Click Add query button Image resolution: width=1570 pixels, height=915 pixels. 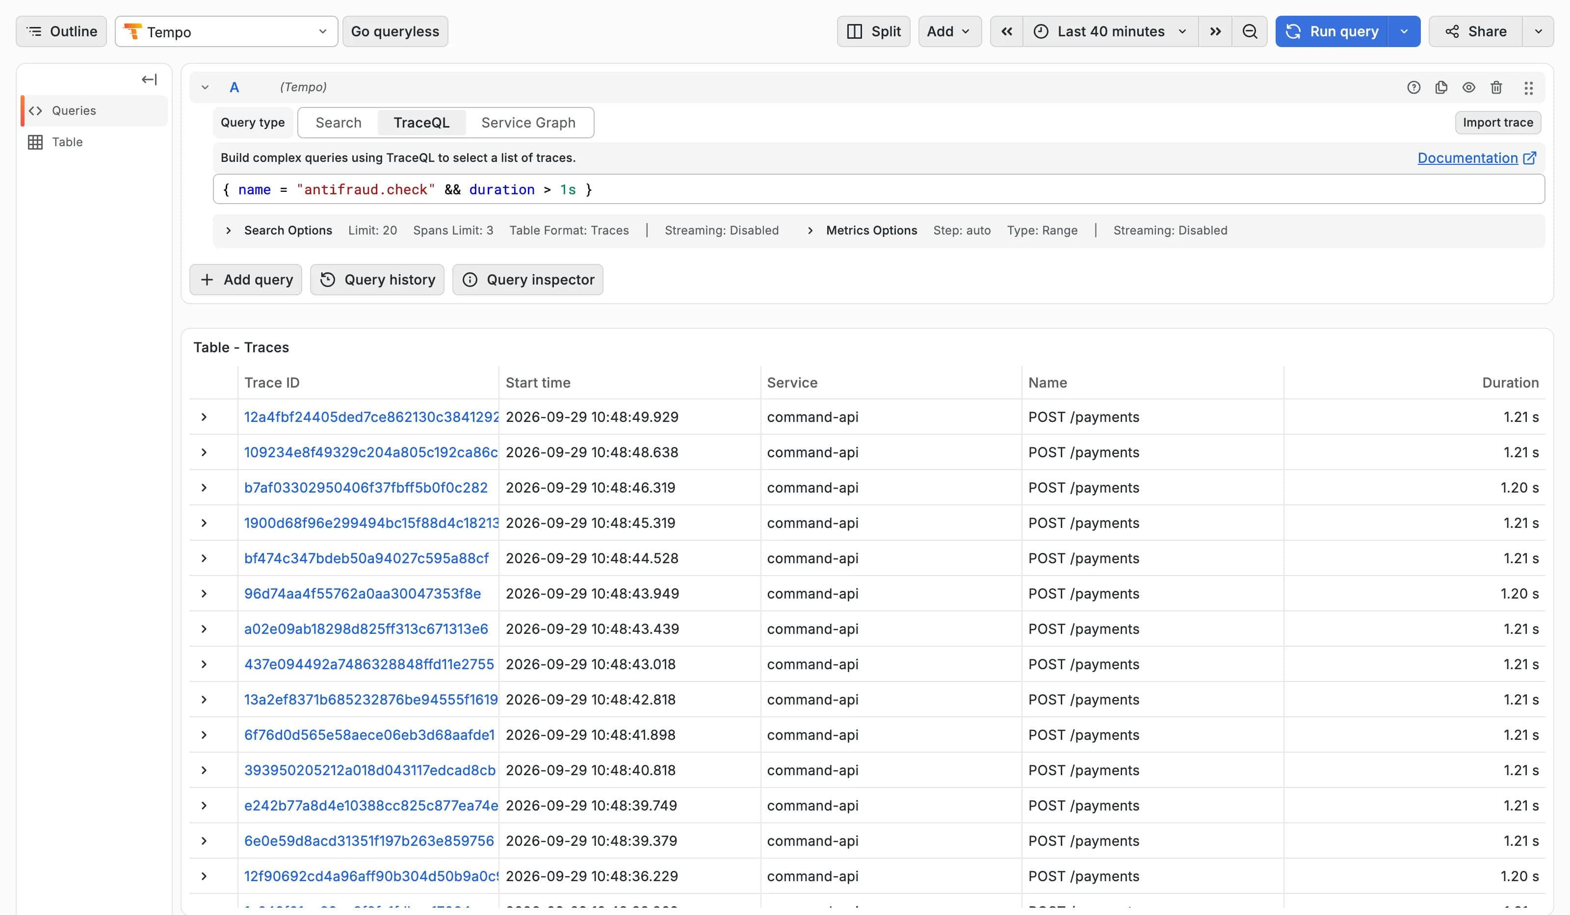click(245, 280)
